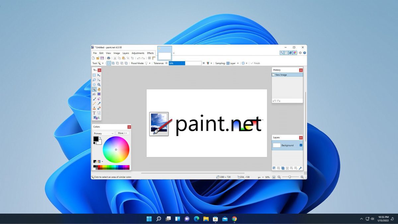398x224 pixels.
Task: Open the Layer Properties wrench icon
Action: pyautogui.click(x=300, y=168)
